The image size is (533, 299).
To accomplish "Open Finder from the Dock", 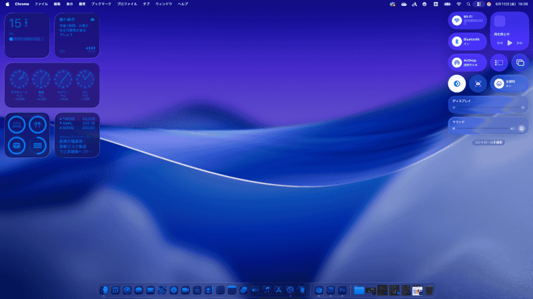I will click(104, 290).
